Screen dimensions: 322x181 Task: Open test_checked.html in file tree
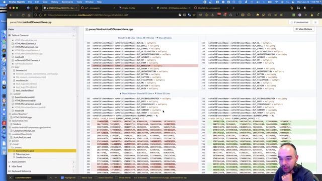25,90
